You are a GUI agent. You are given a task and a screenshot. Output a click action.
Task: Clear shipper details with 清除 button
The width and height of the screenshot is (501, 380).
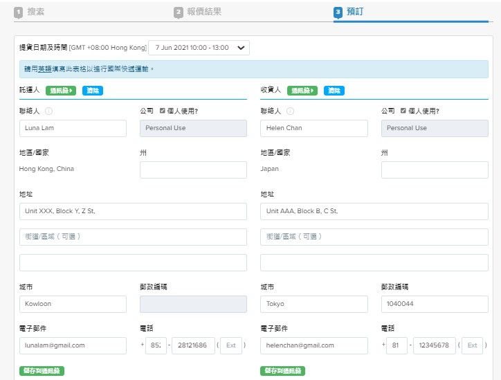click(x=92, y=91)
